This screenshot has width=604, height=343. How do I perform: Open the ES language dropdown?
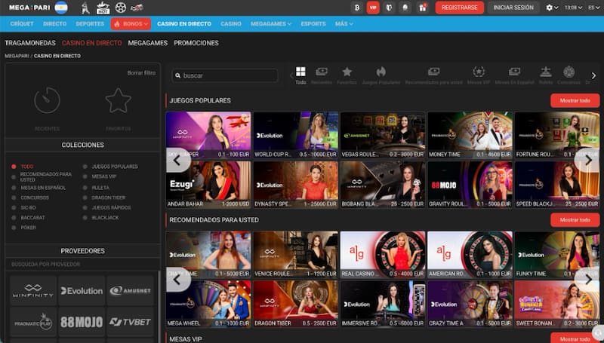click(593, 8)
